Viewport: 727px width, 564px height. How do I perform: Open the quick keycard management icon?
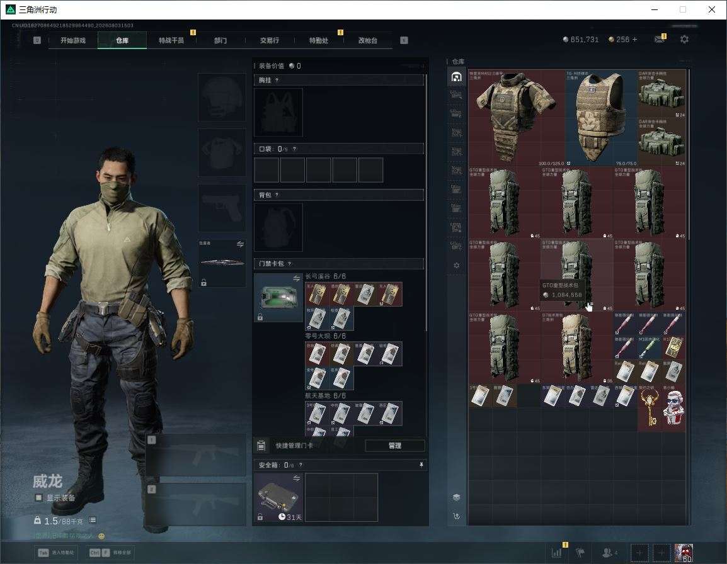click(261, 446)
